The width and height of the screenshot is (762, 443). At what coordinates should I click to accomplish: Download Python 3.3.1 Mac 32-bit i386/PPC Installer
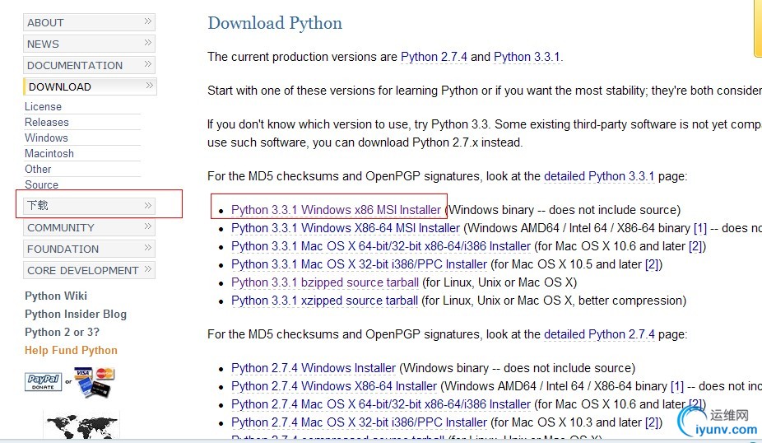click(359, 264)
